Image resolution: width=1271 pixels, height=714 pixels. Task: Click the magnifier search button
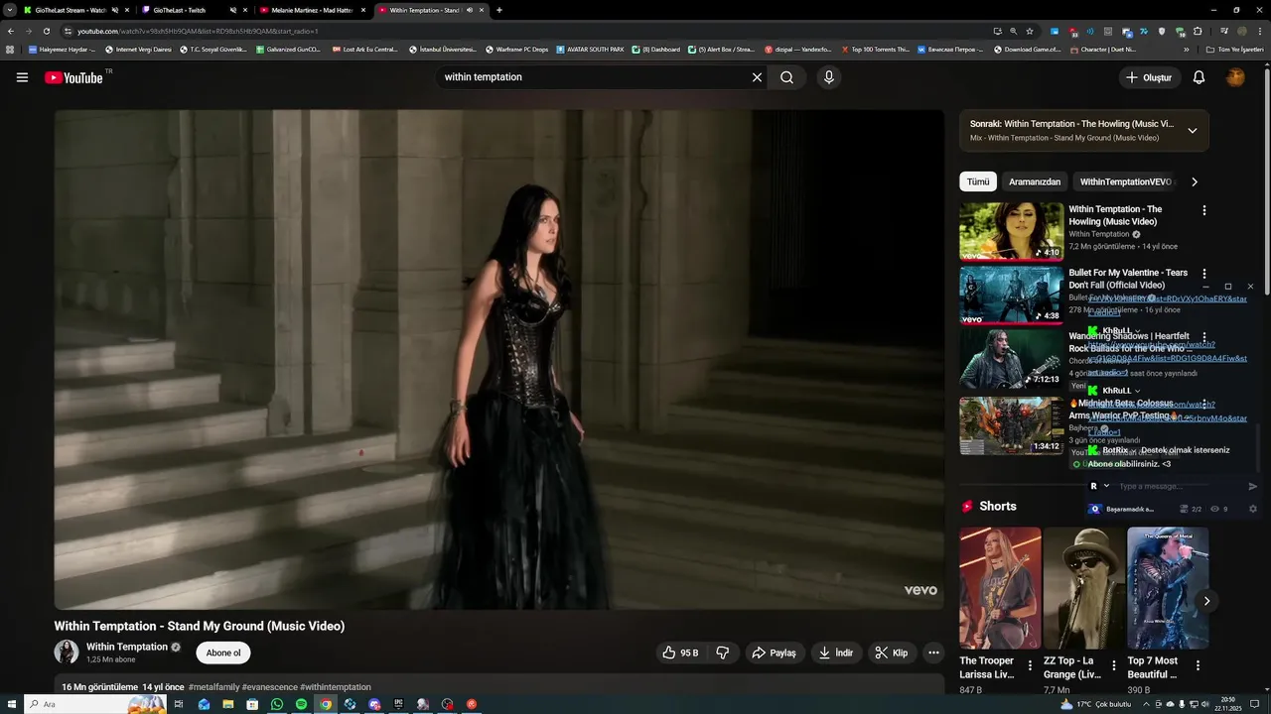coord(786,77)
